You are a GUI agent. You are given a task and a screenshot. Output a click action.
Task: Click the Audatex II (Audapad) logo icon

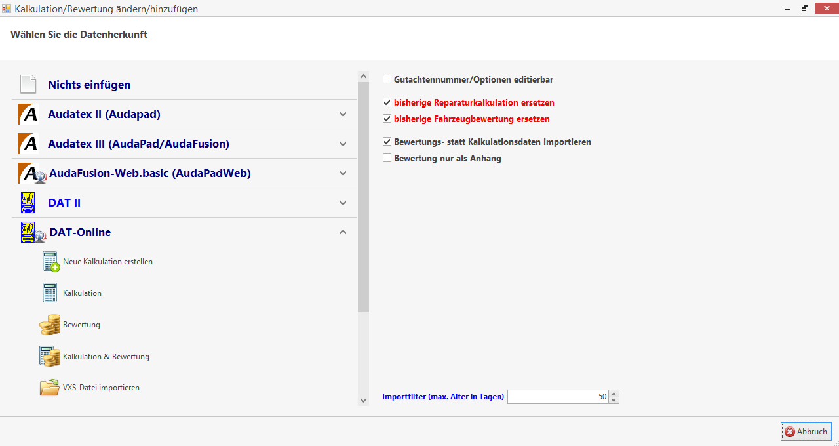pyautogui.click(x=28, y=114)
